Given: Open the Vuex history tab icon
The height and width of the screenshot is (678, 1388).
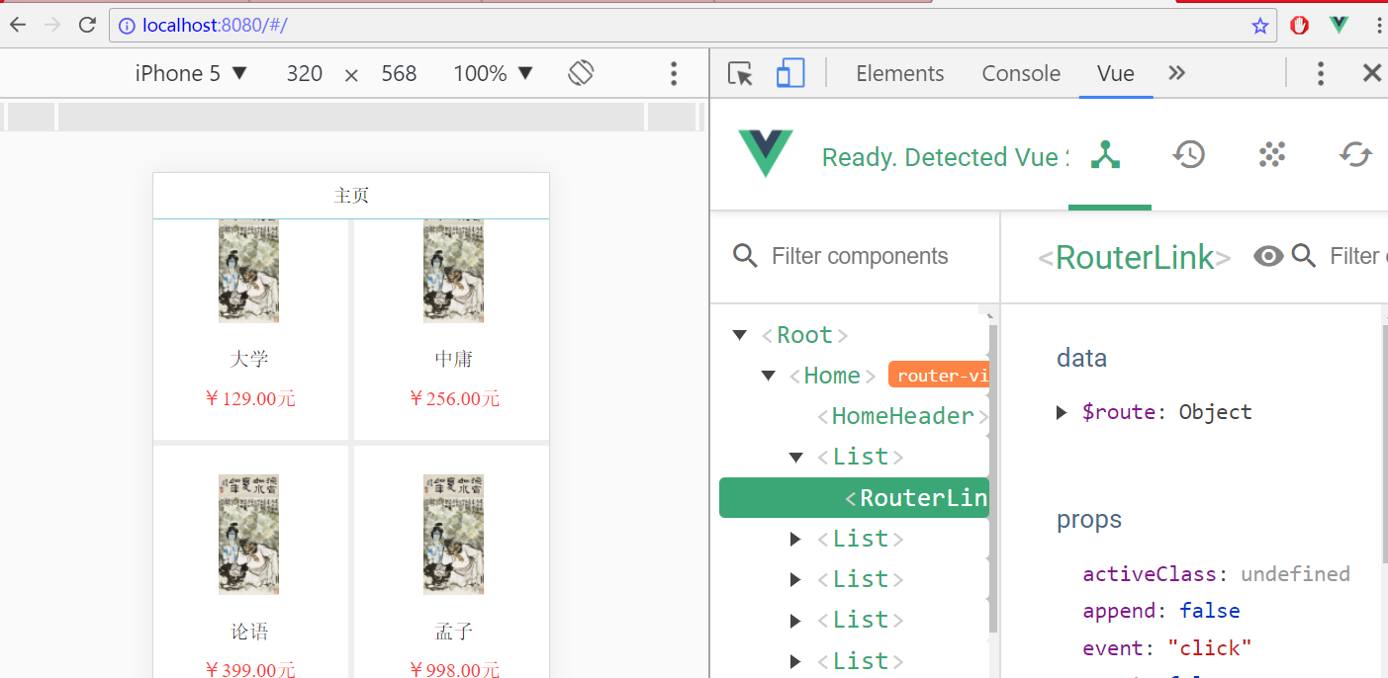Looking at the screenshot, I should 1188,154.
